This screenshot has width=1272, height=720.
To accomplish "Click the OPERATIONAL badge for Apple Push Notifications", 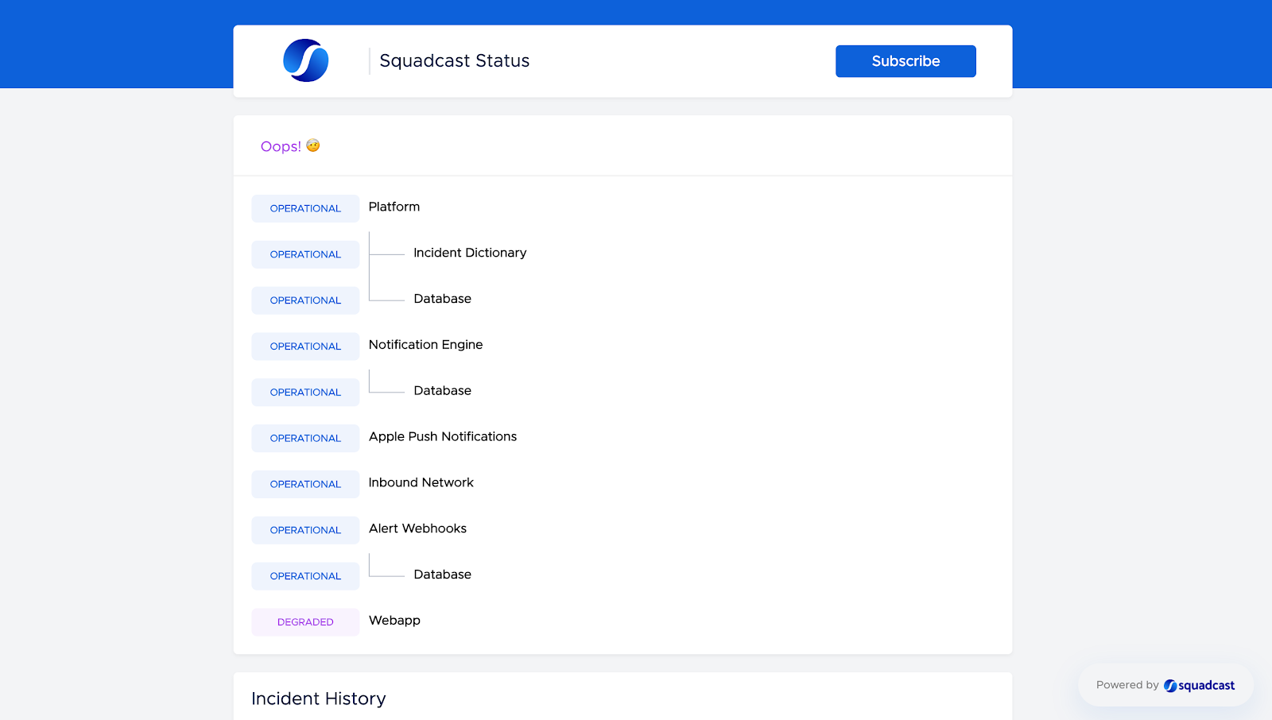I will (x=305, y=438).
